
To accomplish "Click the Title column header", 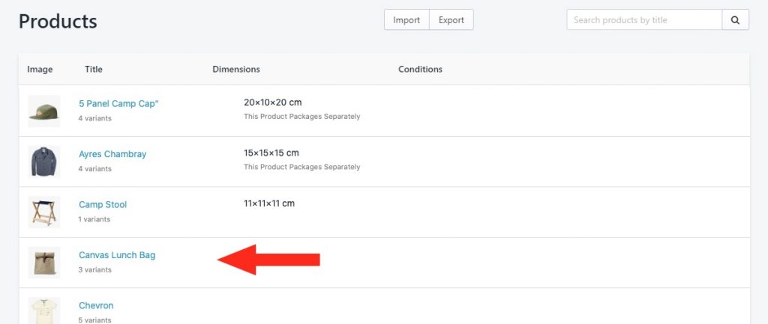I will 94,70.
